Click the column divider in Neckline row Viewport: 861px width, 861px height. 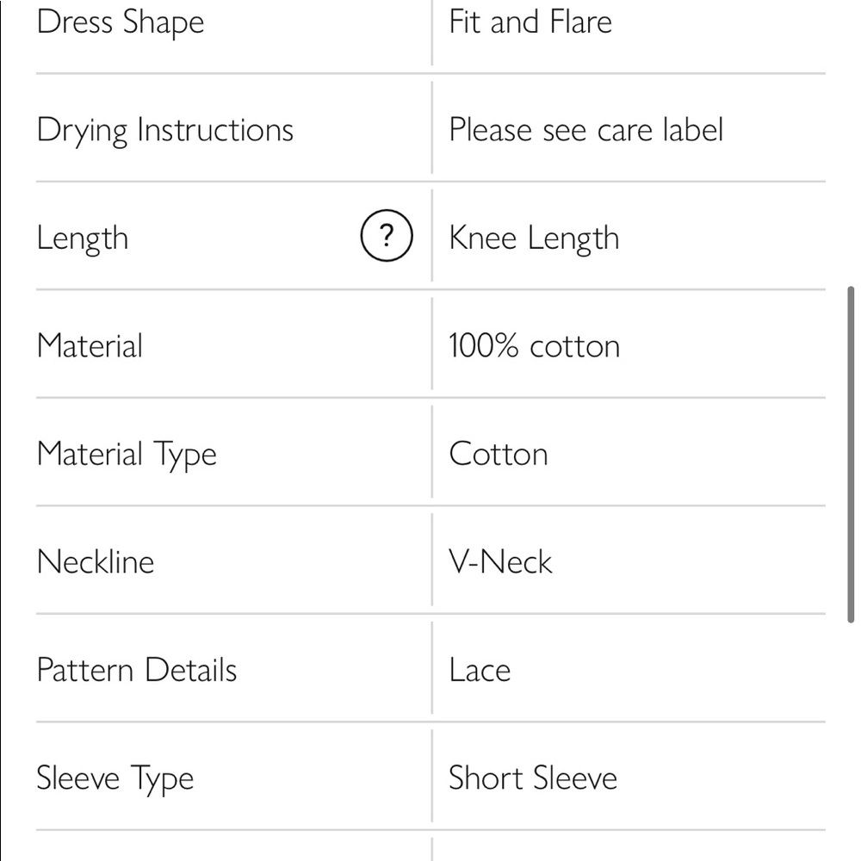(432, 561)
